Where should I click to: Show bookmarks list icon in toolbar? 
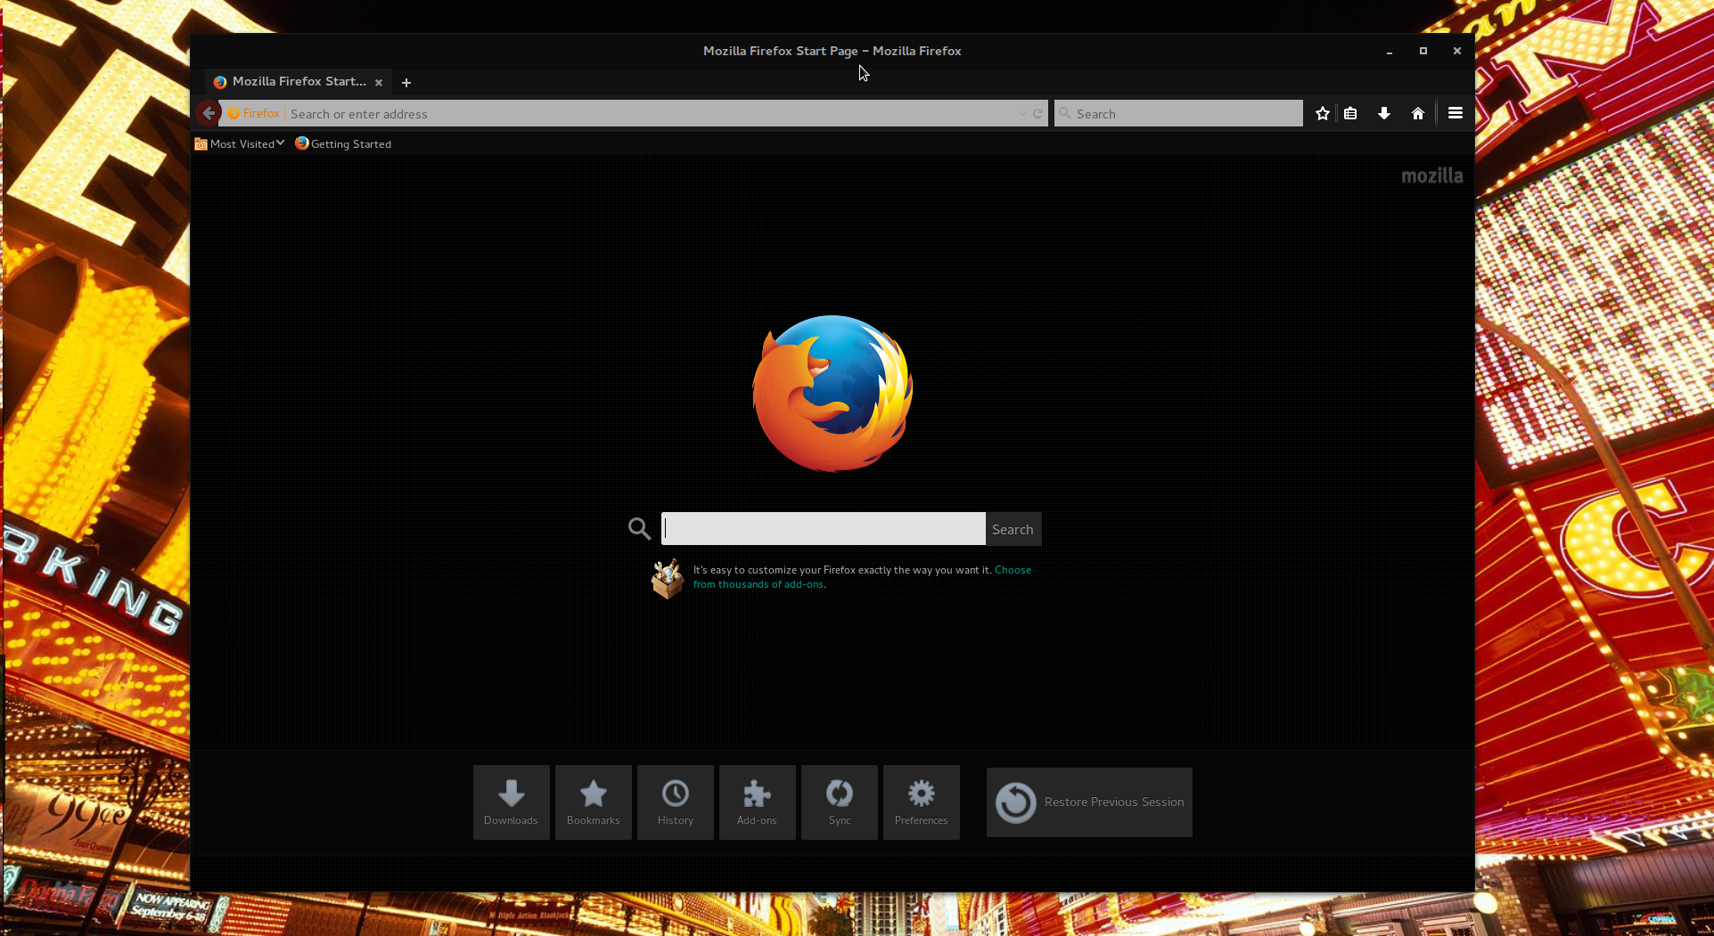click(x=1351, y=113)
